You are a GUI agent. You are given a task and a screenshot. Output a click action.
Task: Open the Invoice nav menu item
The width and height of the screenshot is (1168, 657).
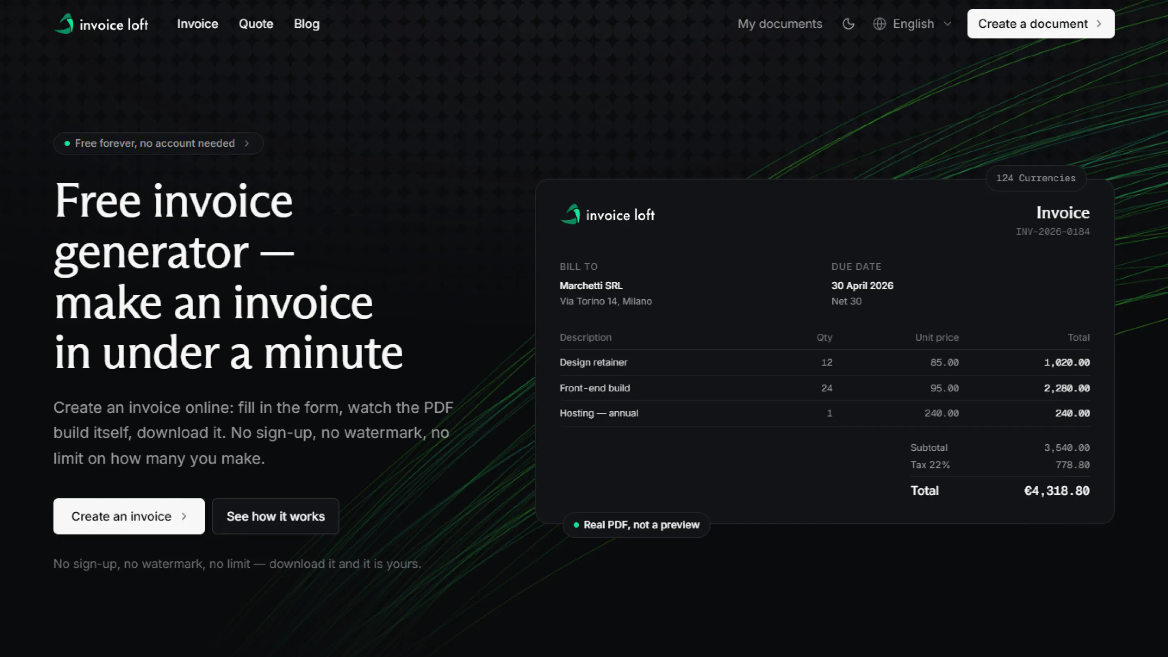198,24
